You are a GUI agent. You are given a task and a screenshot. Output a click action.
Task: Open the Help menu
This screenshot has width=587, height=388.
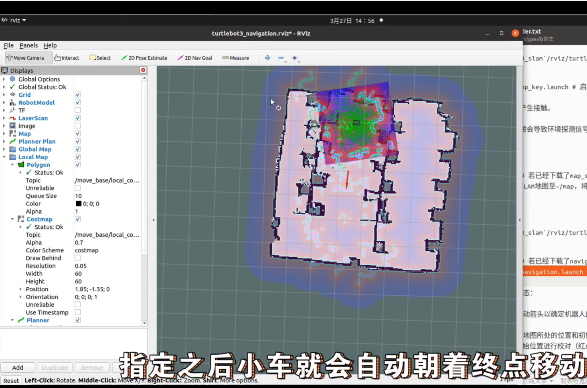click(x=50, y=45)
